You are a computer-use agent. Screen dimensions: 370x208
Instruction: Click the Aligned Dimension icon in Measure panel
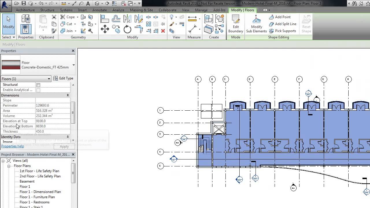[193, 29]
